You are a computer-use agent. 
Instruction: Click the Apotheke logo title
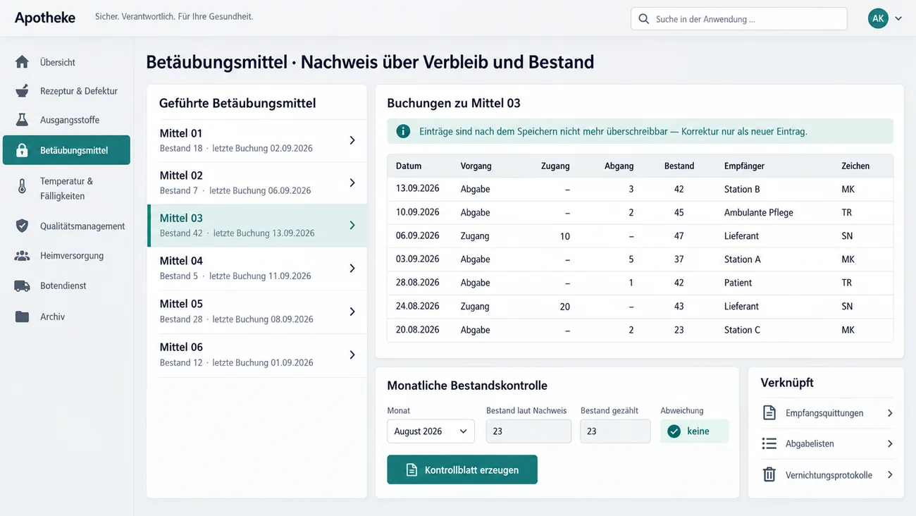45,18
